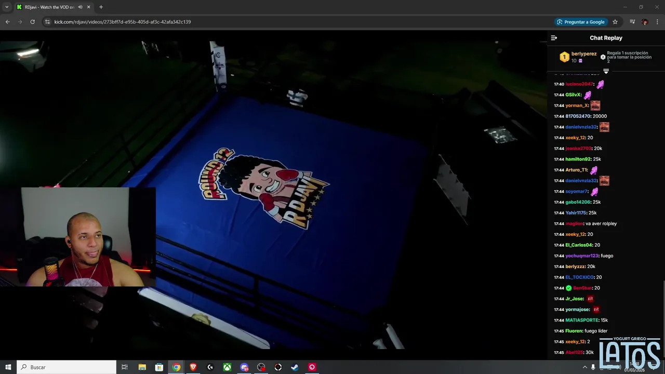The width and height of the screenshot is (665, 374).
Task: Click Jr_Jose's sit emote
Action: pyautogui.click(x=590, y=299)
